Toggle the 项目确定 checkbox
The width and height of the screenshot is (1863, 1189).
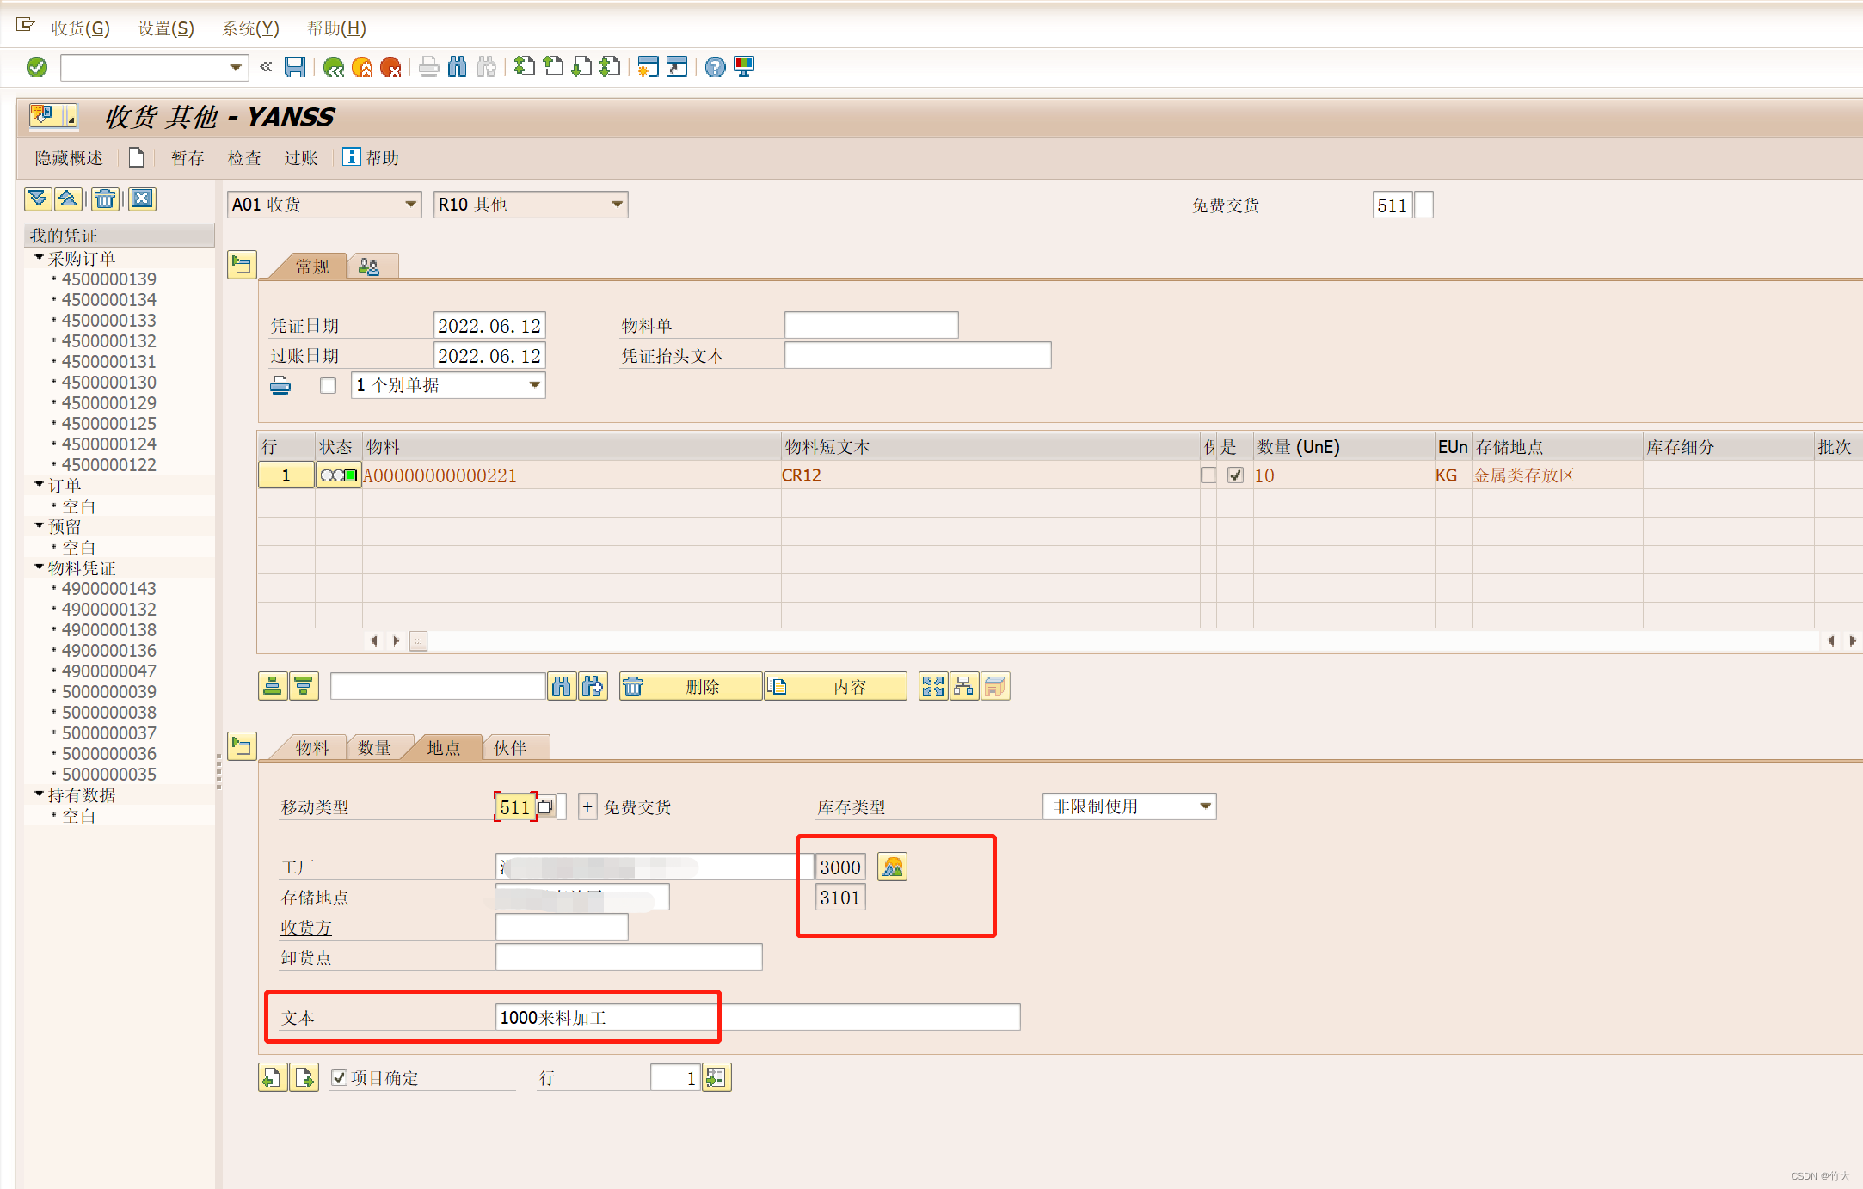[340, 1077]
